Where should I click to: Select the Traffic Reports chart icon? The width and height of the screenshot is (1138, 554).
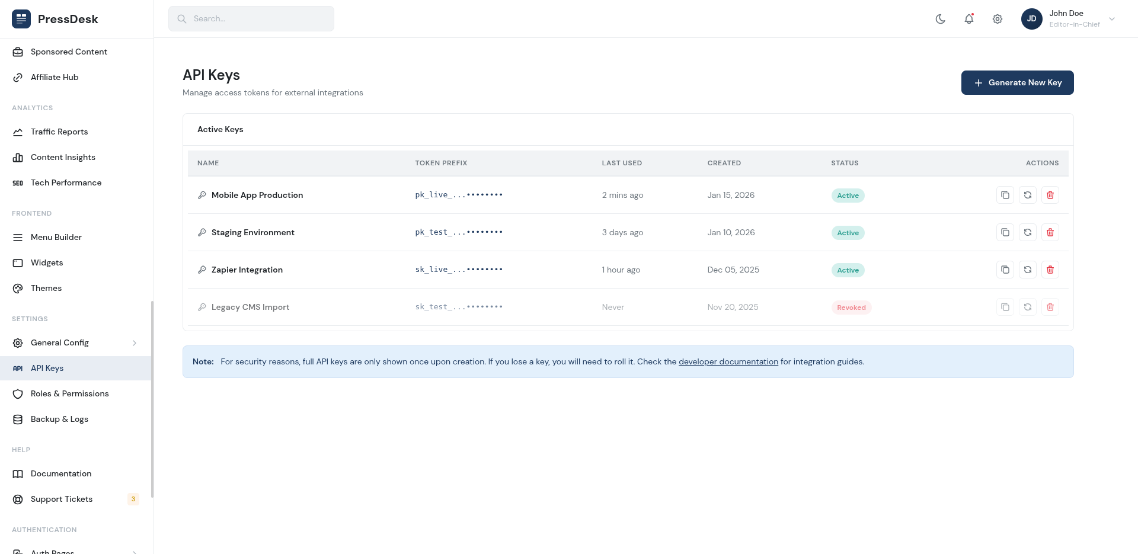coord(18,132)
